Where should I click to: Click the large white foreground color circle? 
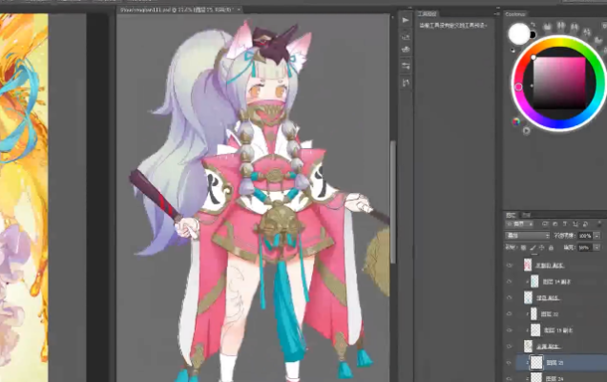519,33
